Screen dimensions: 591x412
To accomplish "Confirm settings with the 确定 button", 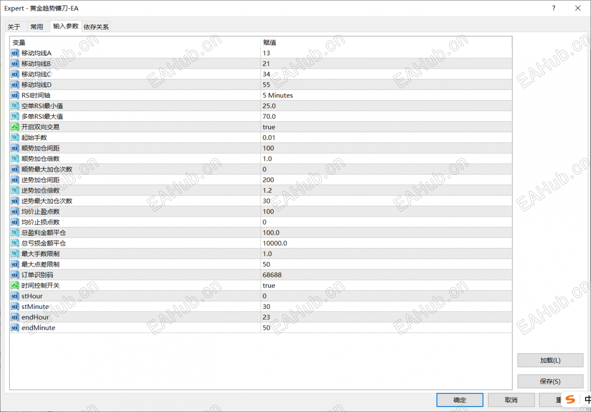I will (460, 400).
